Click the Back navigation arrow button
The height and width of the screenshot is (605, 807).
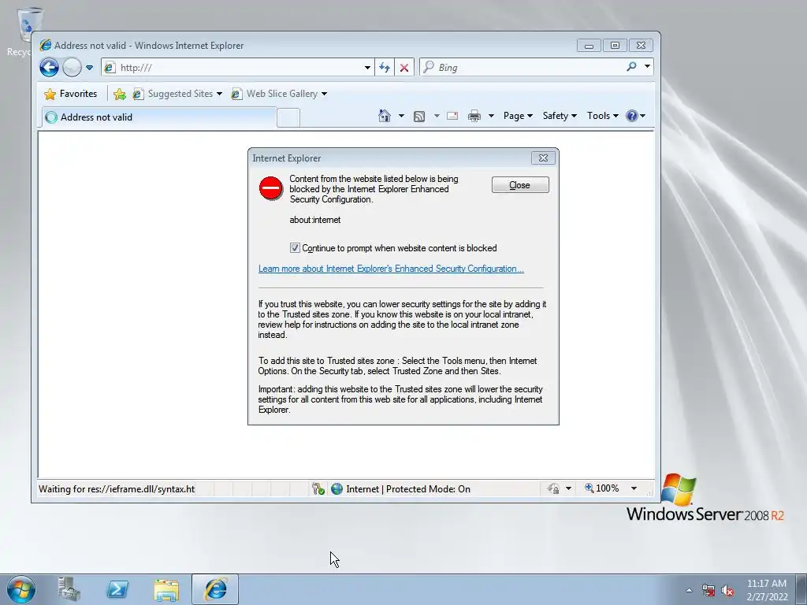[50, 68]
